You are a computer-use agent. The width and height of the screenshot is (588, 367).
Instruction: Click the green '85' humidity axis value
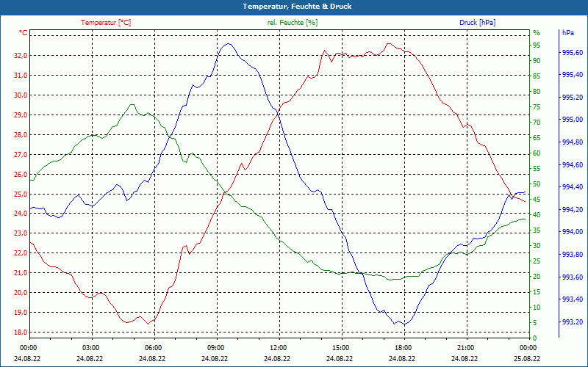pos(537,76)
